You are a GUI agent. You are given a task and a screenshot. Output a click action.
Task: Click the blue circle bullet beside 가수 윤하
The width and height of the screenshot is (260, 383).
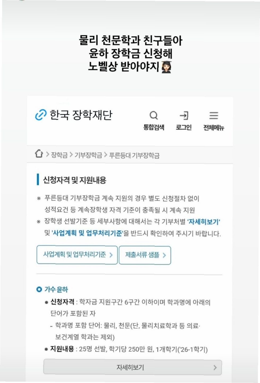39,289
